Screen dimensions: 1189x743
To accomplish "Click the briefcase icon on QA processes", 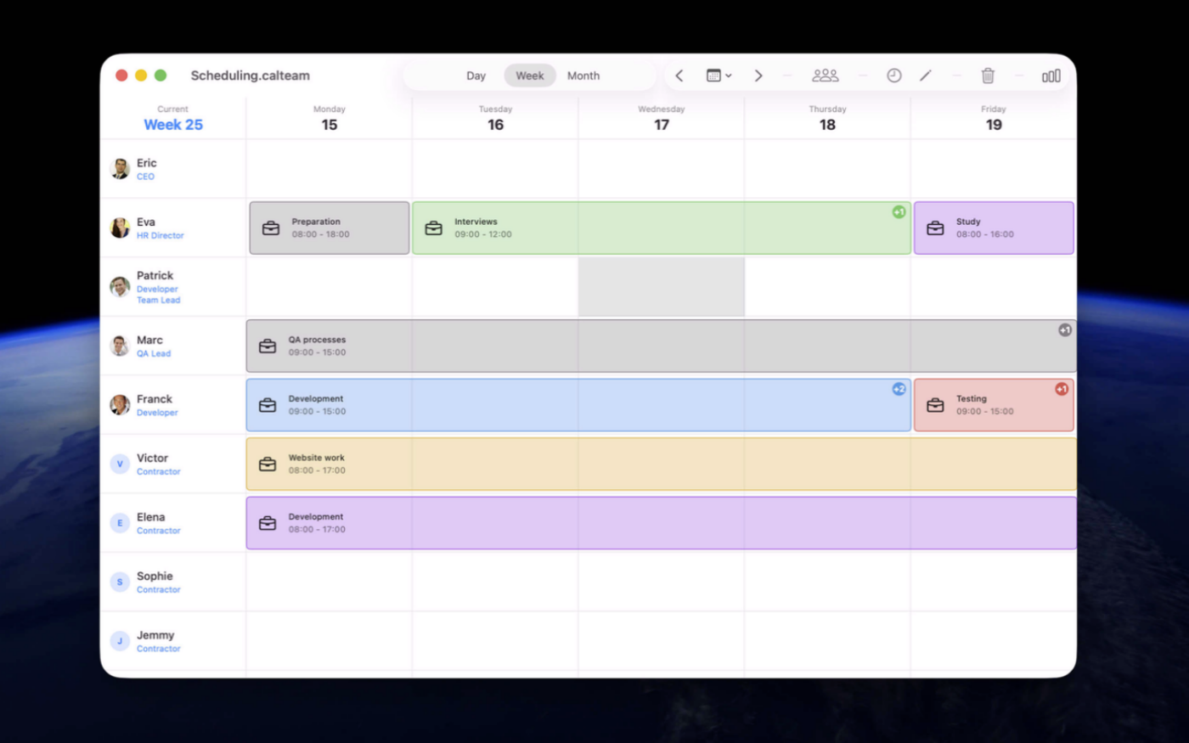I will click(x=268, y=346).
